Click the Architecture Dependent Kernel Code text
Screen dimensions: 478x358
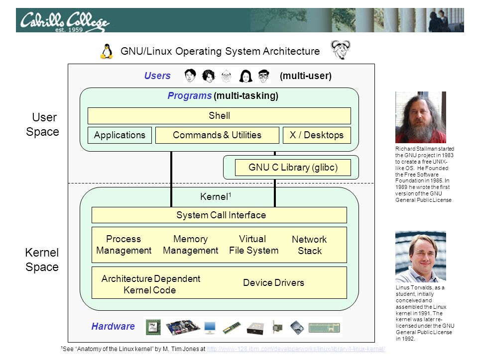(150, 284)
